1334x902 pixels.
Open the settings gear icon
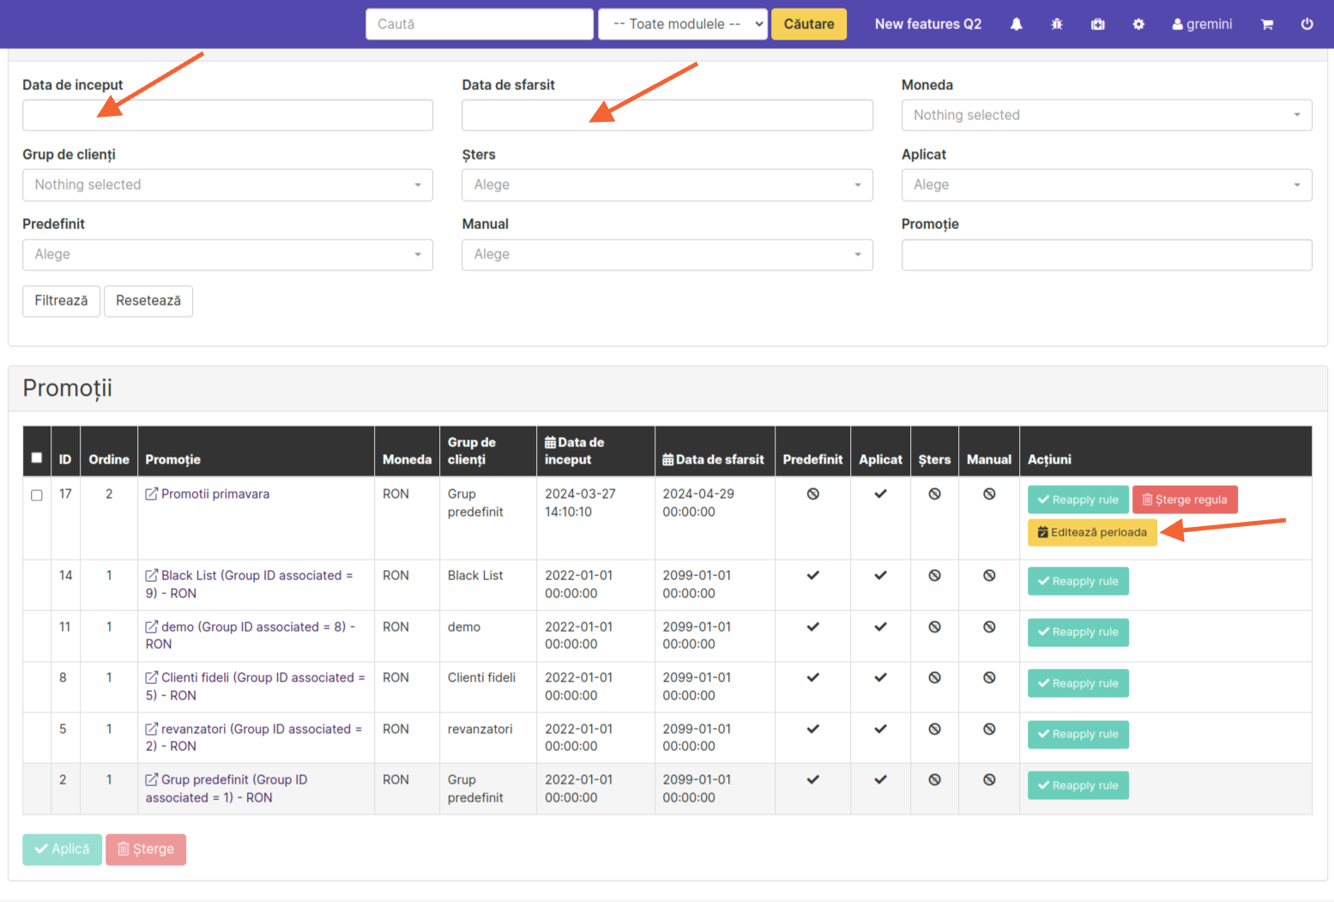[x=1138, y=24]
